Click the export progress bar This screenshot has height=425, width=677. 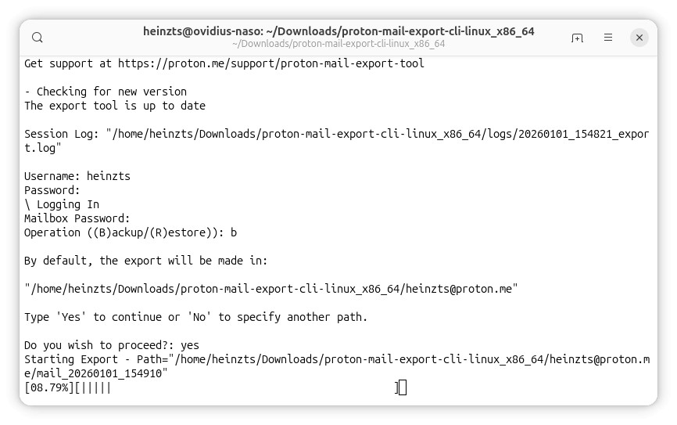237,387
